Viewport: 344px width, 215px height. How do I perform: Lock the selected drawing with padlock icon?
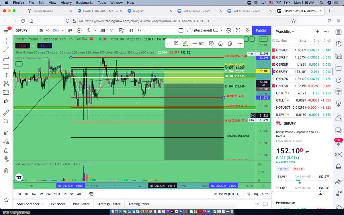click(x=220, y=43)
